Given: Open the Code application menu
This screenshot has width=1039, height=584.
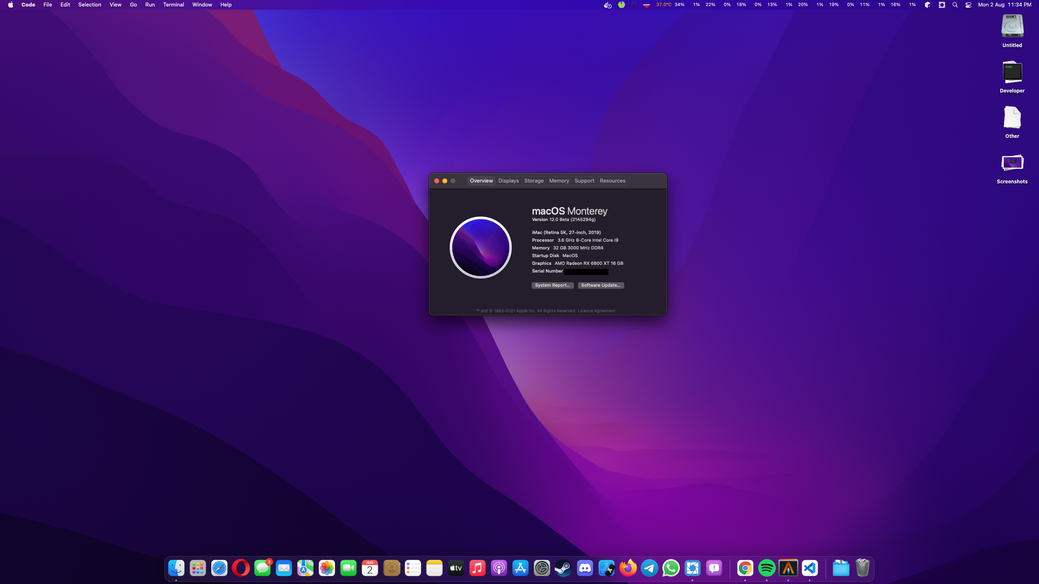Looking at the screenshot, I should 28,5.
